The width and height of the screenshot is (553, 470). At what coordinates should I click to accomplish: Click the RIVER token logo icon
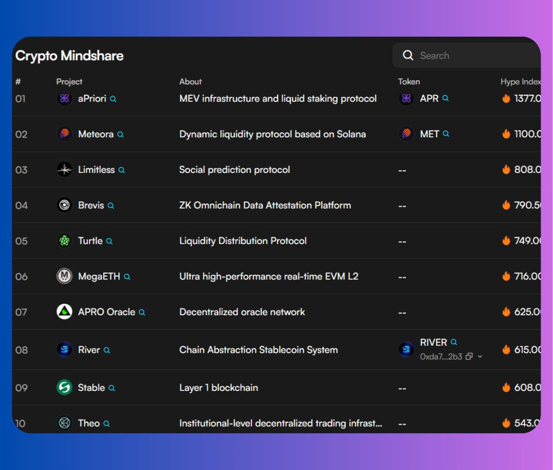click(406, 350)
